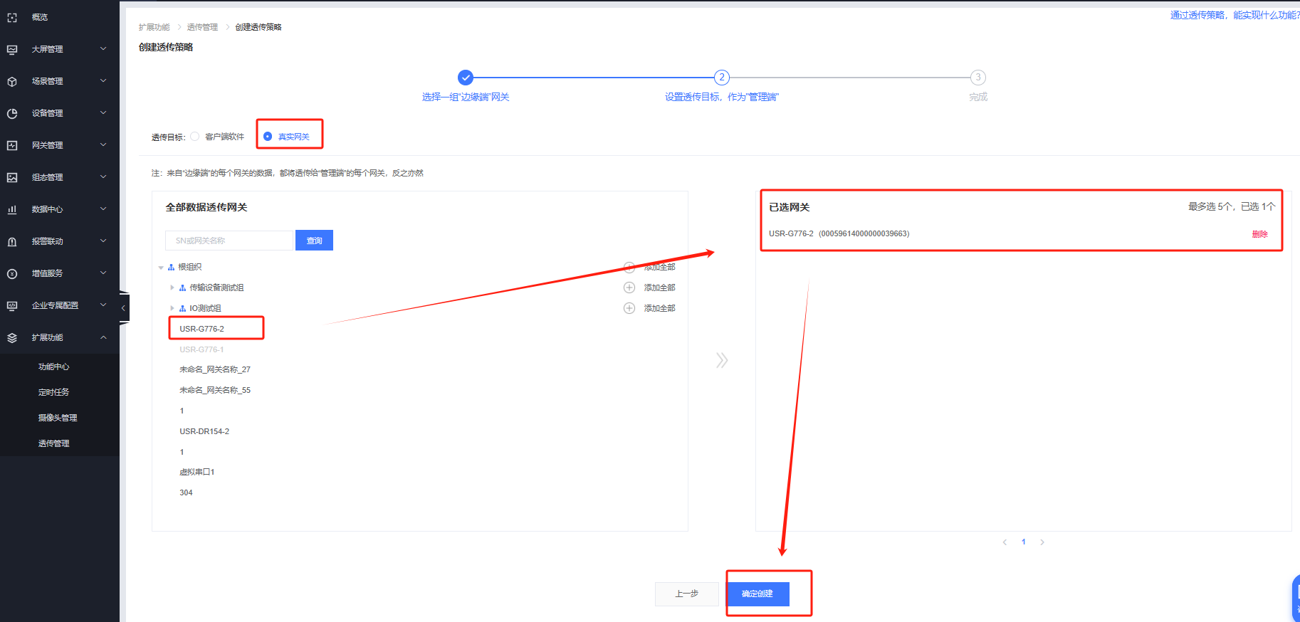
Task: Click the SN或网关名称 search field
Action: pyautogui.click(x=229, y=241)
